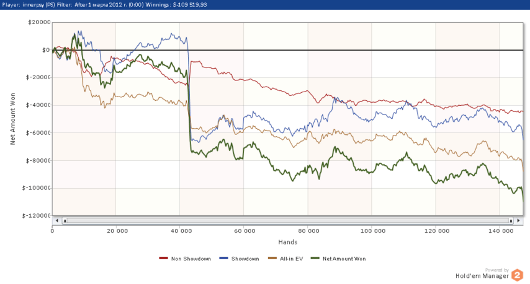This screenshot has height=284, width=530.
Task: Click the $0 label on y-axis
Action: tap(45, 50)
